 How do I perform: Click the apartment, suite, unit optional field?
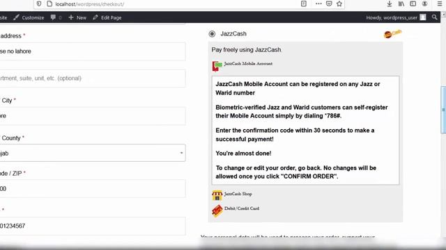93,78
